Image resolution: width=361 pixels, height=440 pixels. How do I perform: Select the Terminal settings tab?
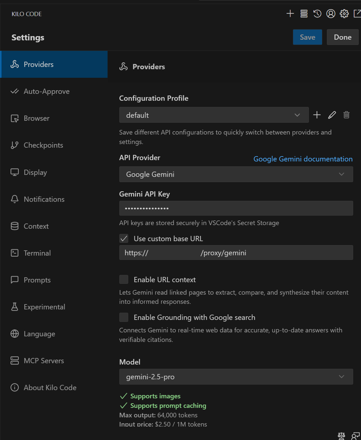(x=54, y=253)
